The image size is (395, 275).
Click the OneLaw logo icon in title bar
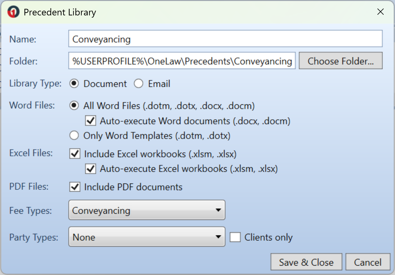tap(14, 12)
